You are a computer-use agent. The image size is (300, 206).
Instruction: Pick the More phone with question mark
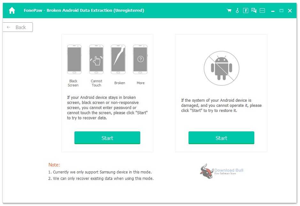pos(140,59)
